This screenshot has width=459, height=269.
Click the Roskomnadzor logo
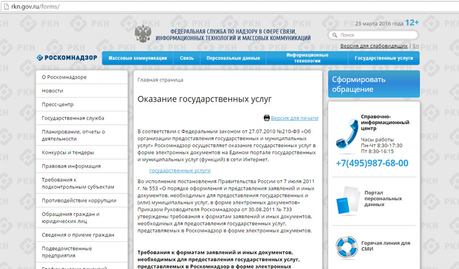click(65, 58)
